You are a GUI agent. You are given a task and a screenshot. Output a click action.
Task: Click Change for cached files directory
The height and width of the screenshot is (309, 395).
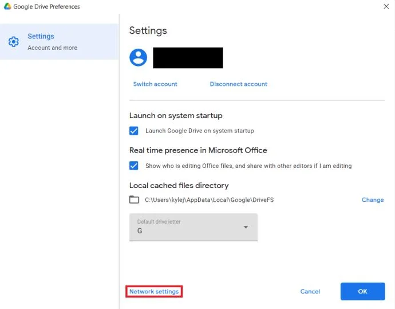click(373, 200)
